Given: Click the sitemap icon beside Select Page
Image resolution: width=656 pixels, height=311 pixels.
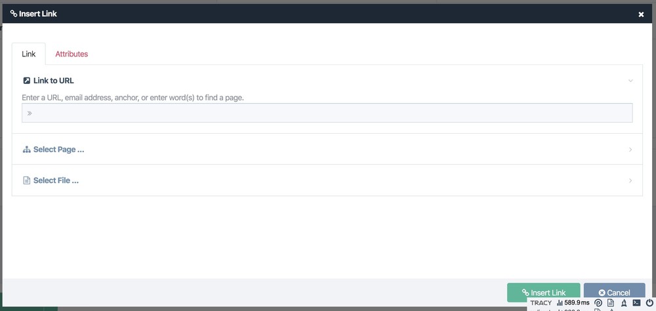Looking at the screenshot, I should click(x=27, y=150).
